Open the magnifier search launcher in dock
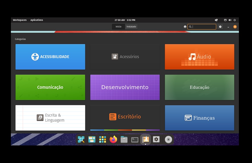 81,140
